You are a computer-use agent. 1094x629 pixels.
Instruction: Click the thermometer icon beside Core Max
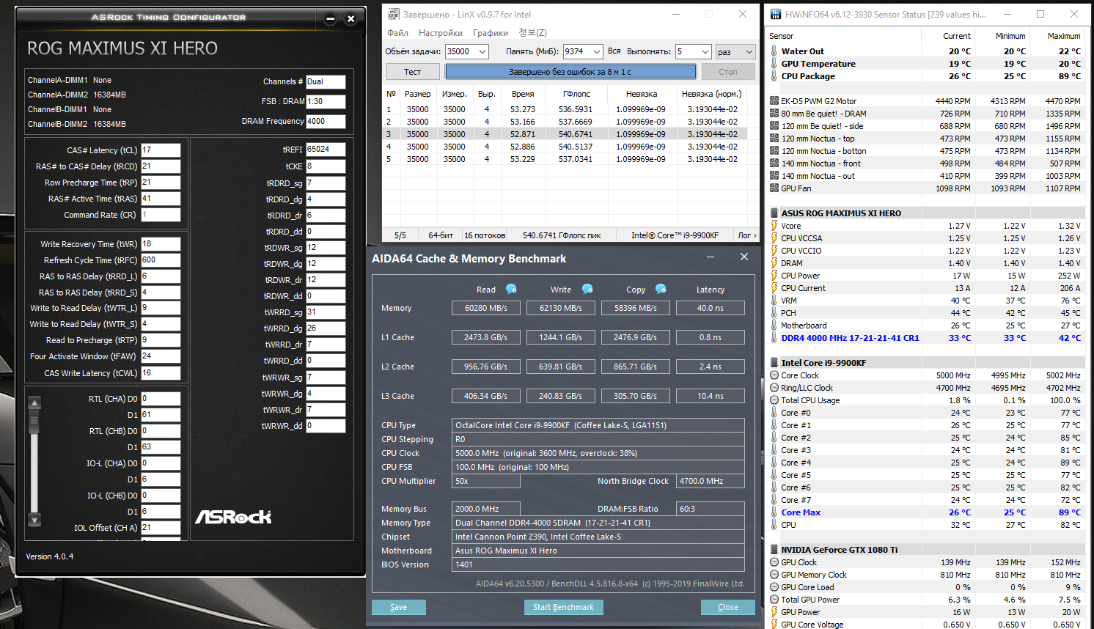click(x=774, y=512)
